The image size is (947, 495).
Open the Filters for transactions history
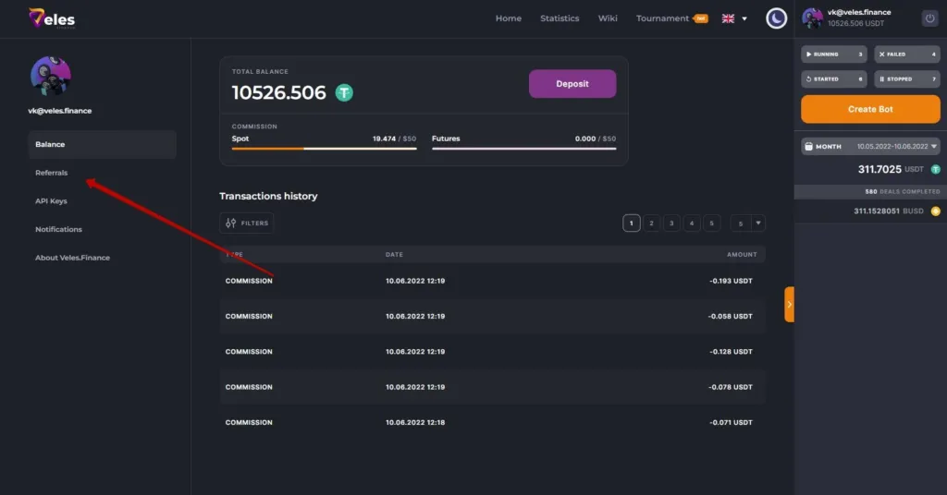point(247,223)
